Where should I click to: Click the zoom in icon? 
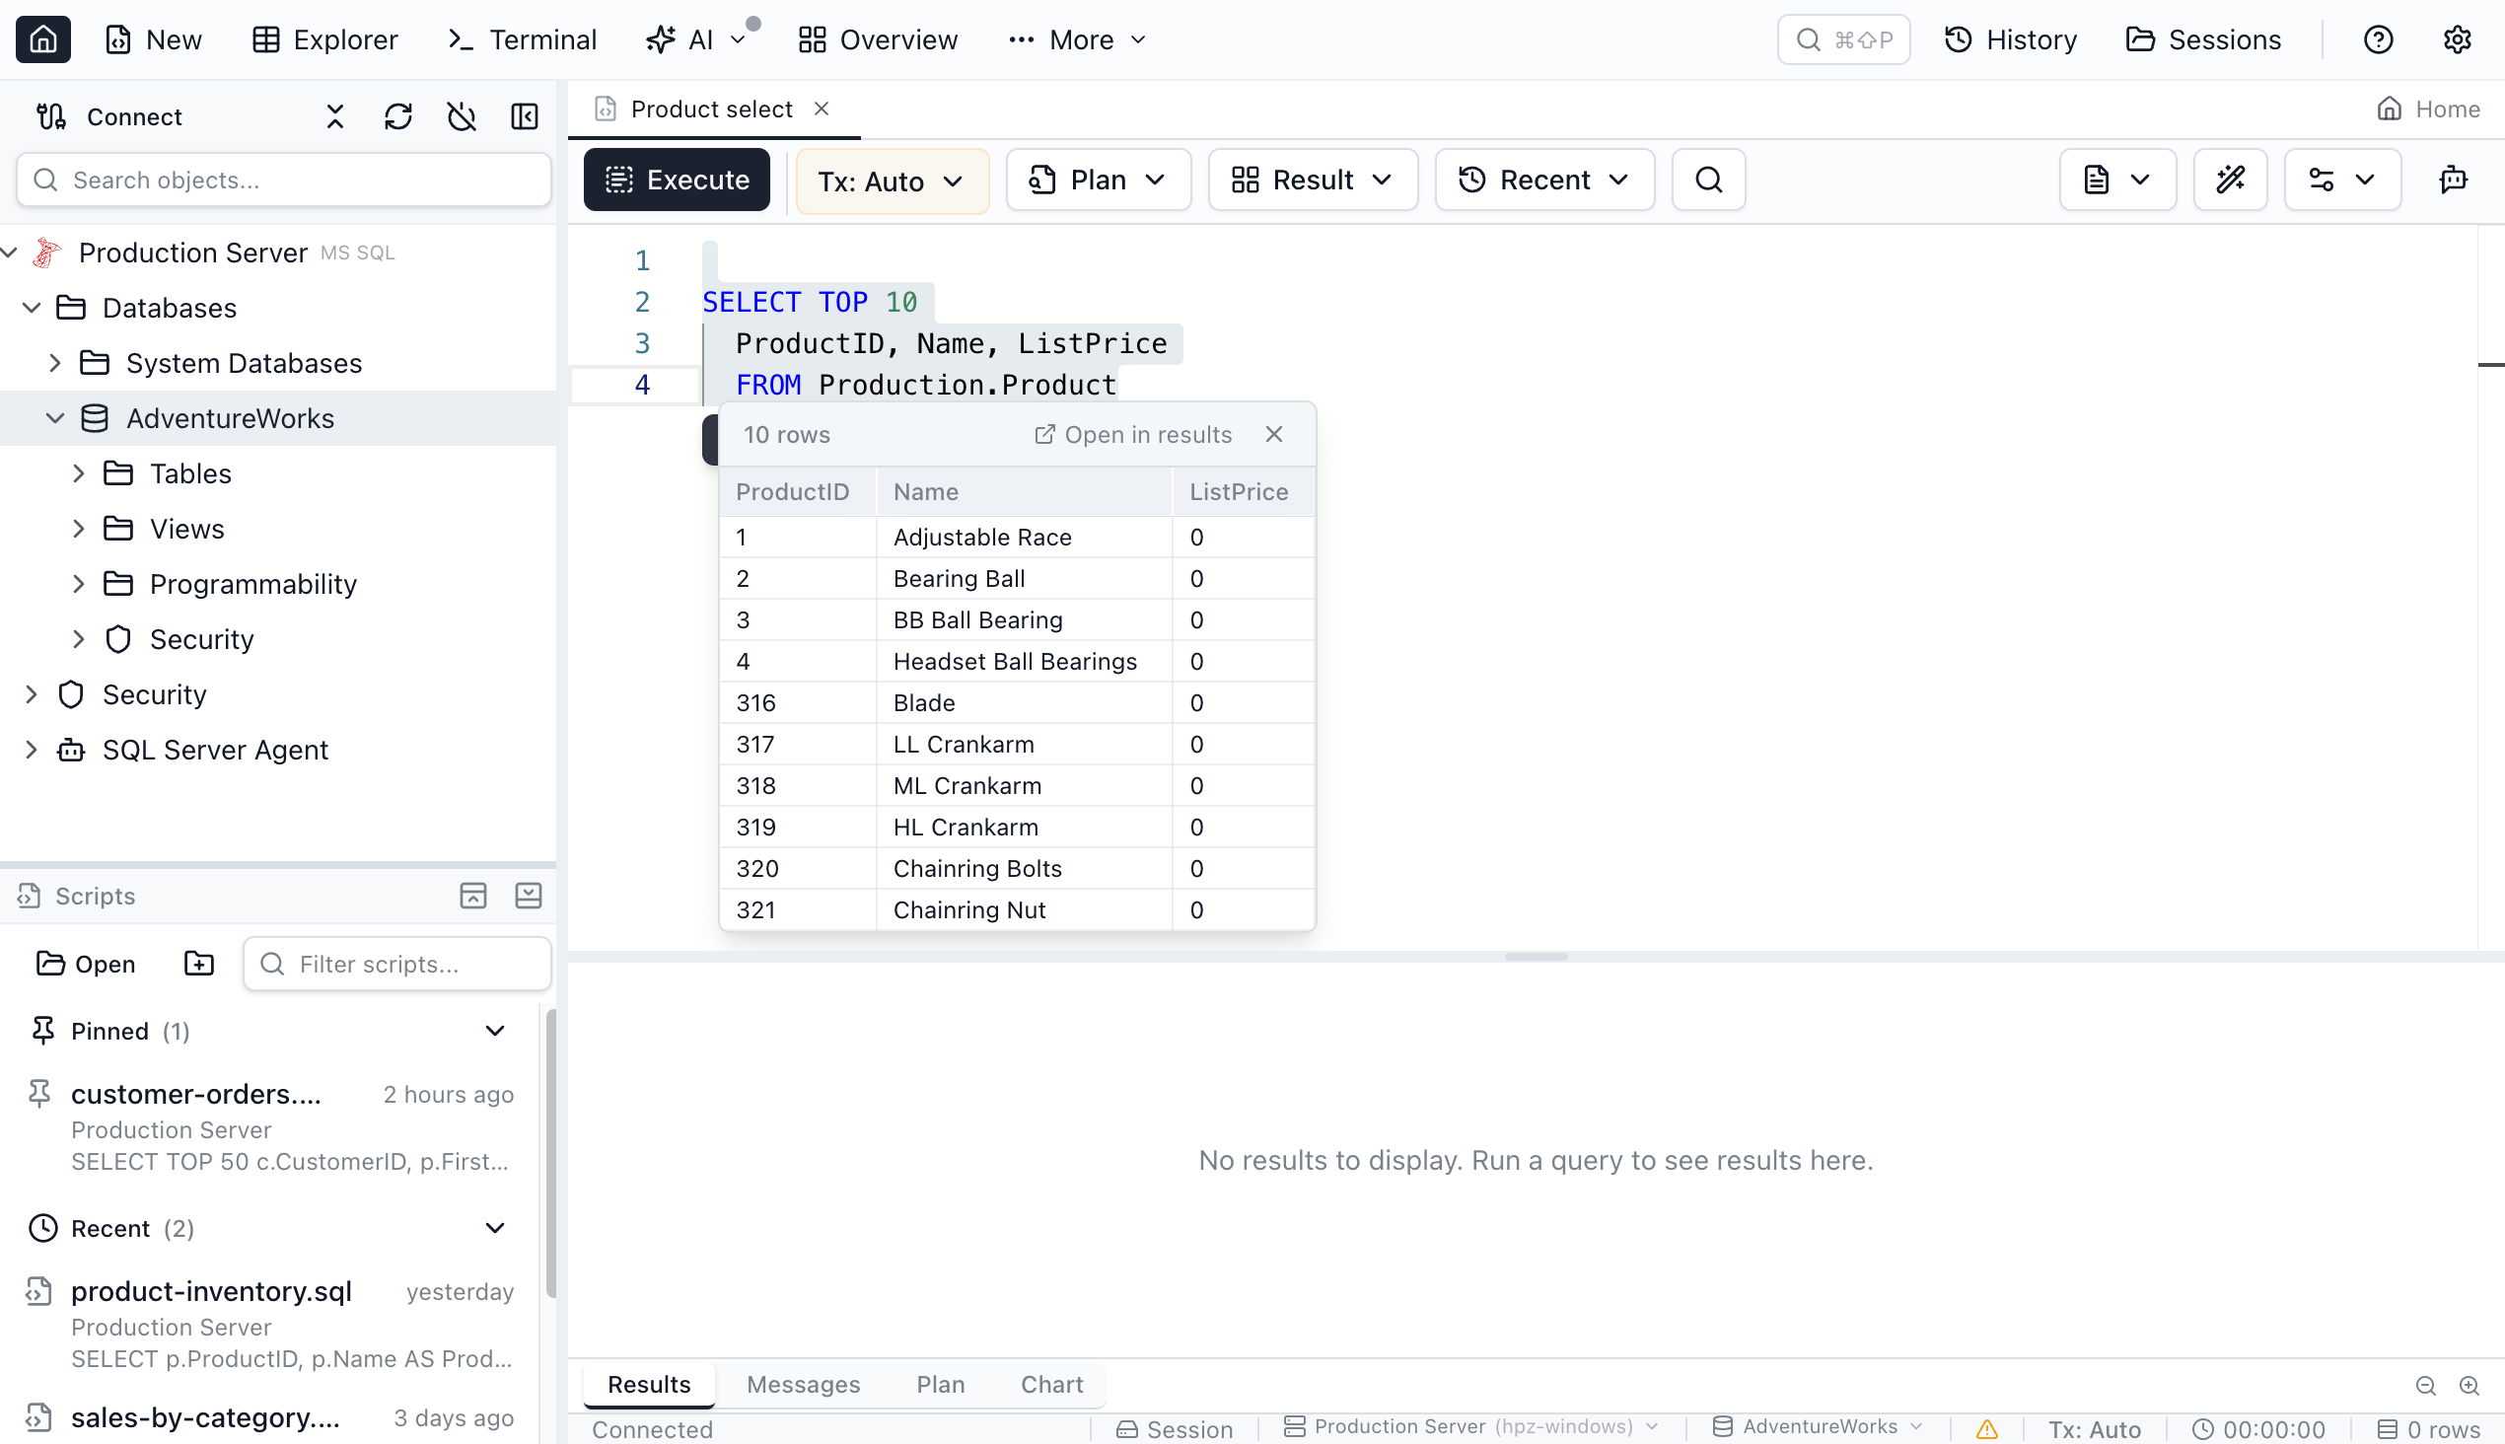click(x=2469, y=1387)
